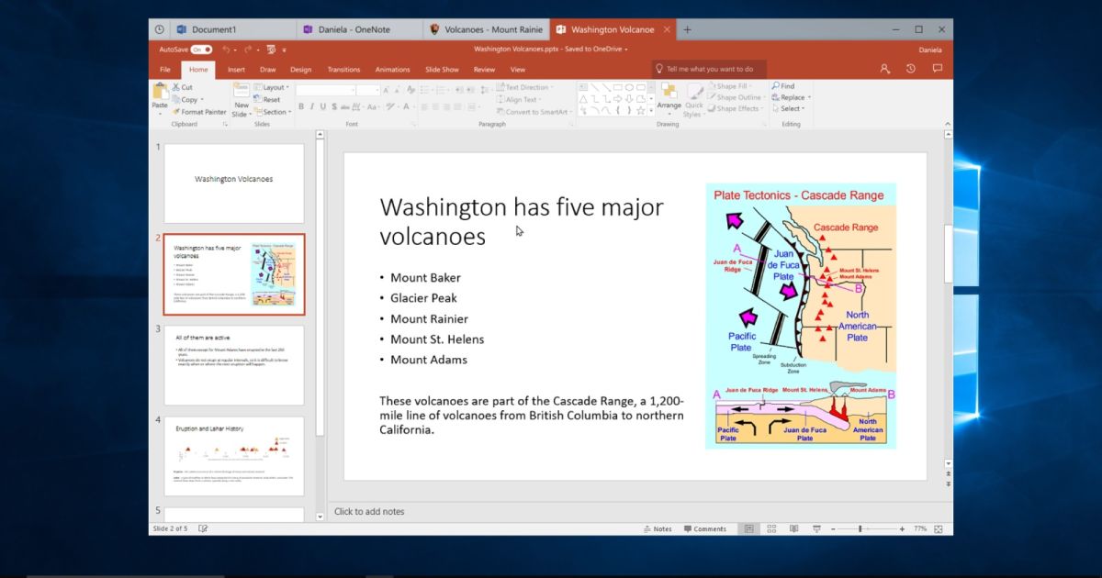The height and width of the screenshot is (578, 1102).
Task: Click the Paste clipboard icon
Action: click(160, 92)
